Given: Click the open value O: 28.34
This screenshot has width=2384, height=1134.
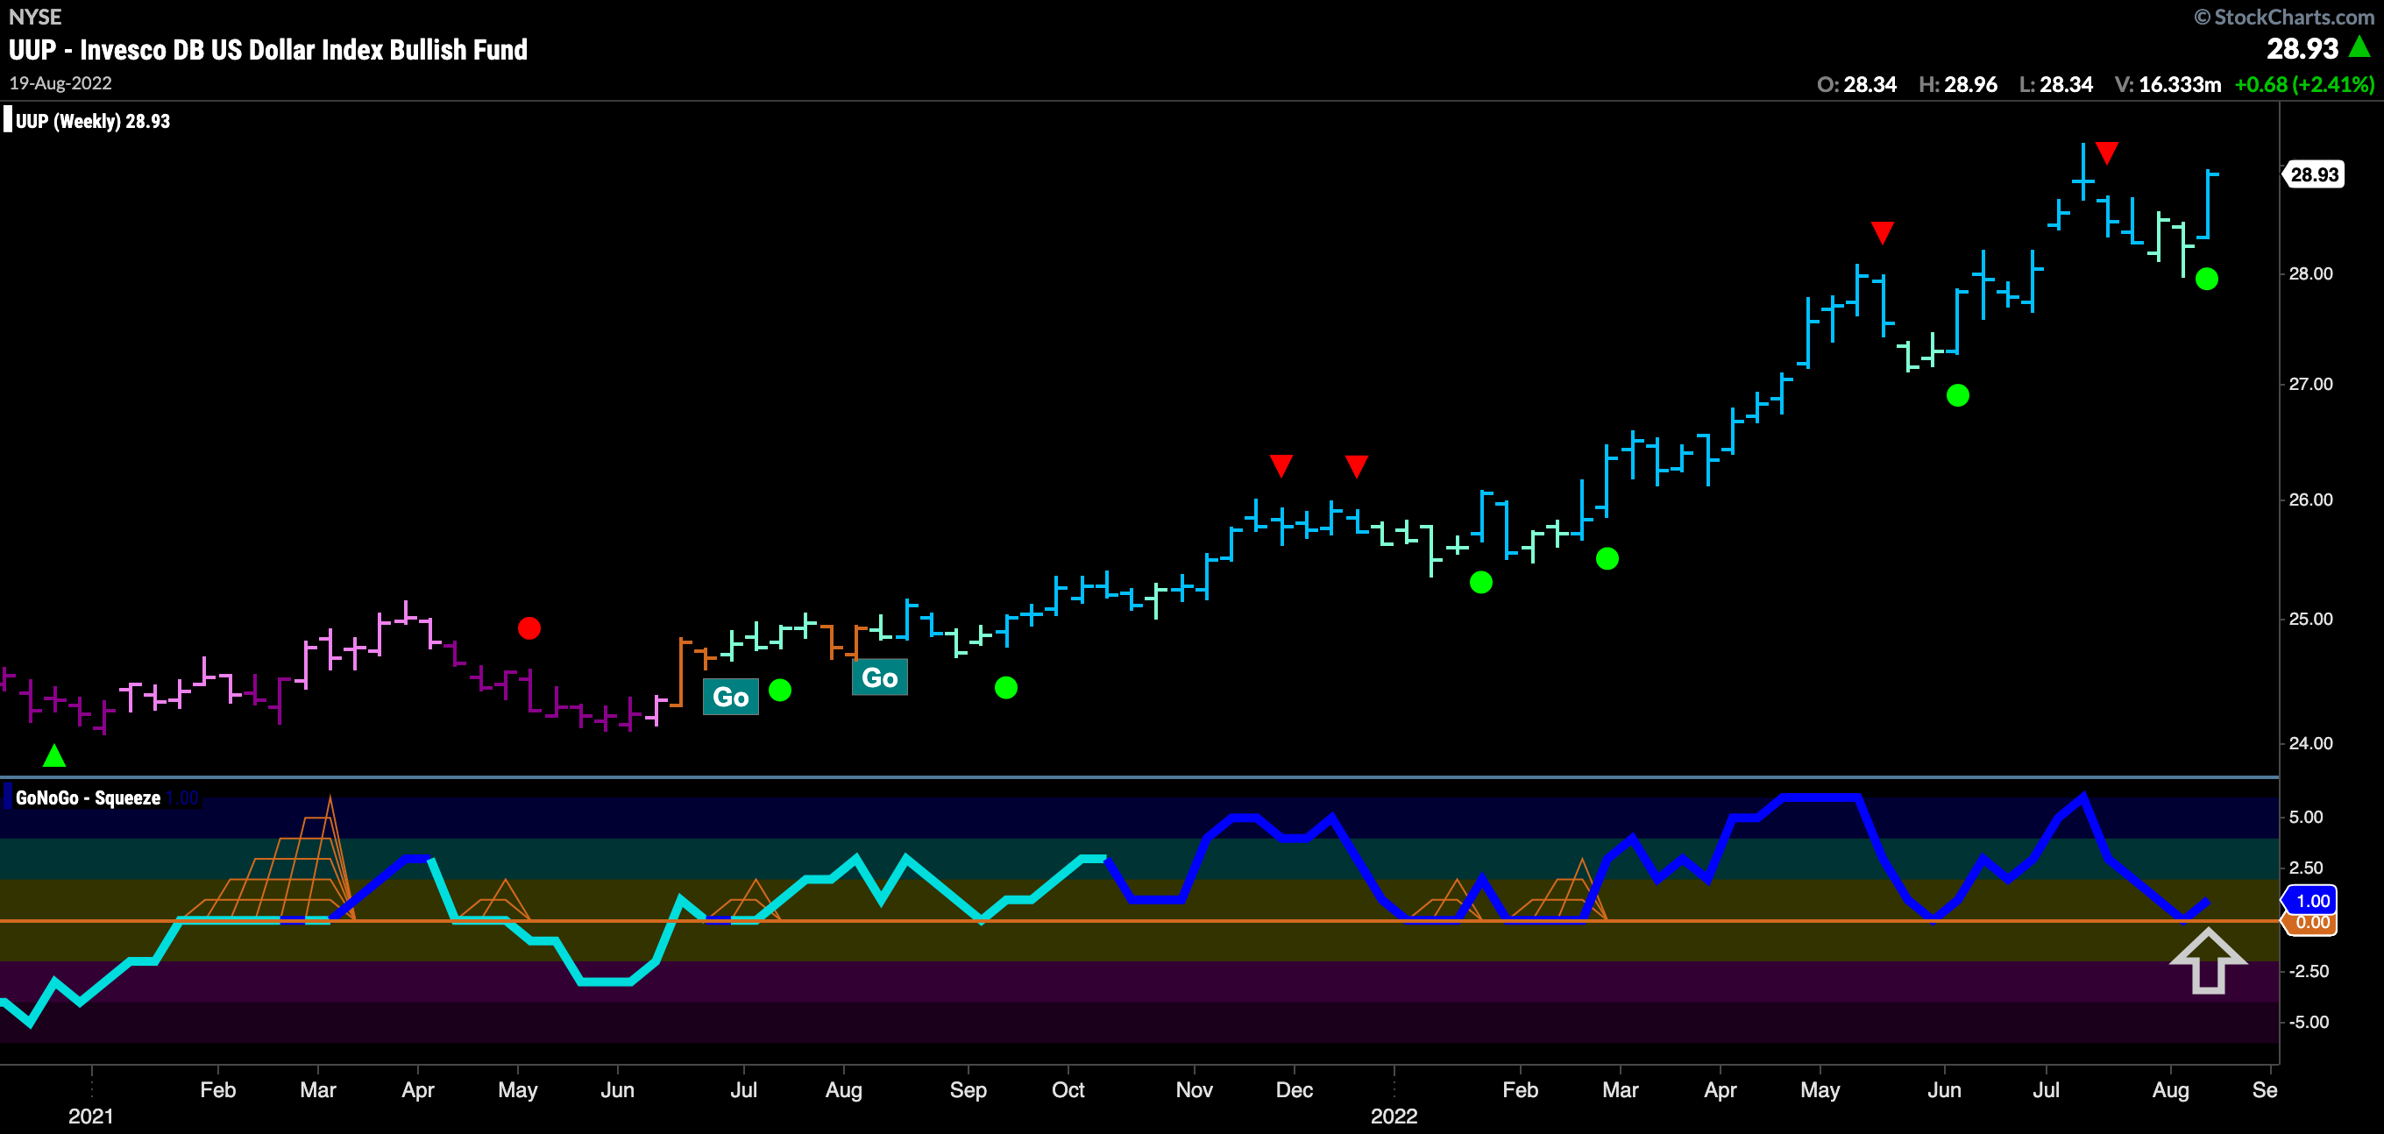Looking at the screenshot, I should pyautogui.click(x=1856, y=84).
